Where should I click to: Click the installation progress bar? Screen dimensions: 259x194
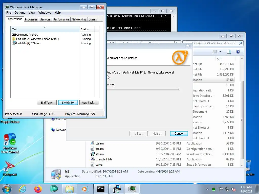click(143, 89)
